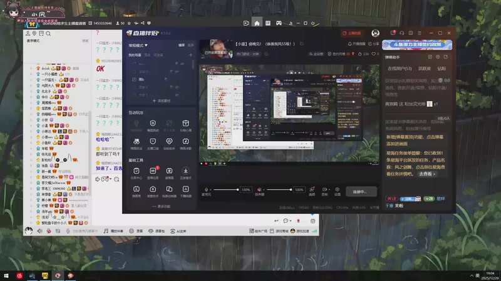Click the location pin icon above user list
Viewport: 501px width, 281px height.
pyautogui.click(x=34, y=34)
